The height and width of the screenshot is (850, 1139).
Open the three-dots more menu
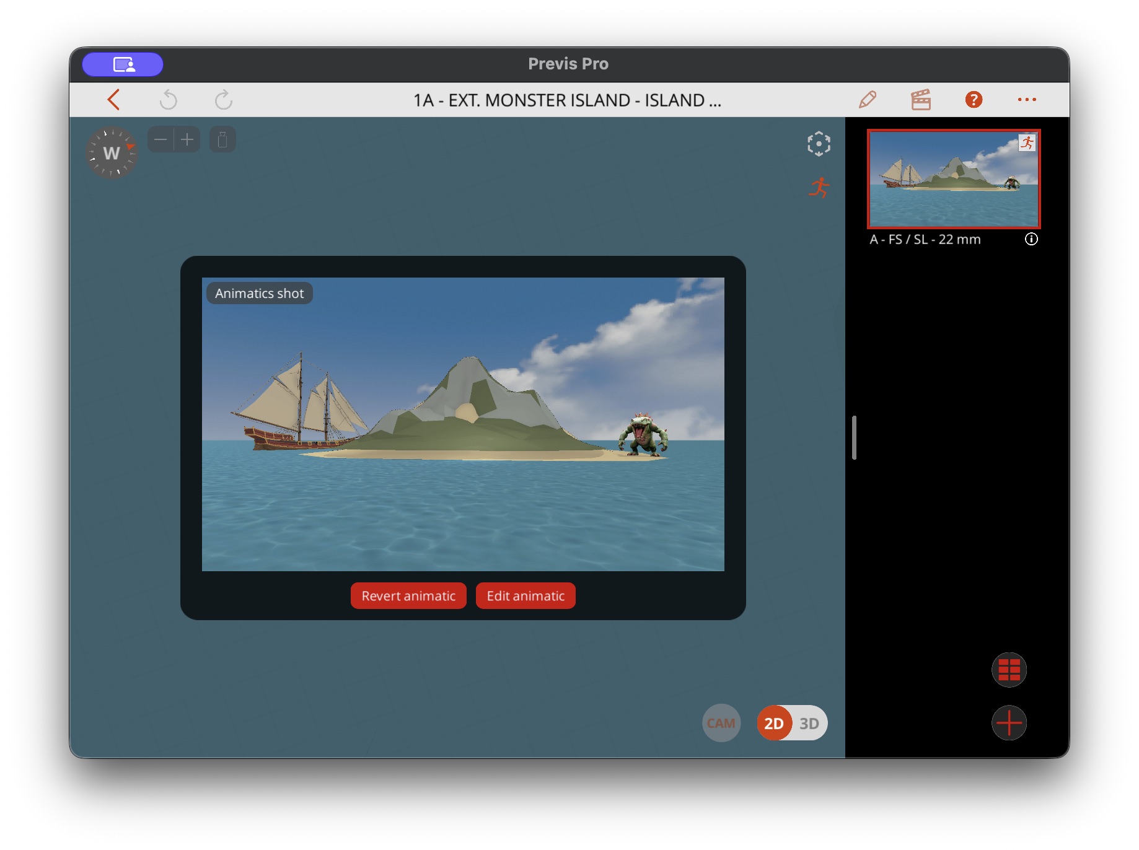click(1027, 100)
